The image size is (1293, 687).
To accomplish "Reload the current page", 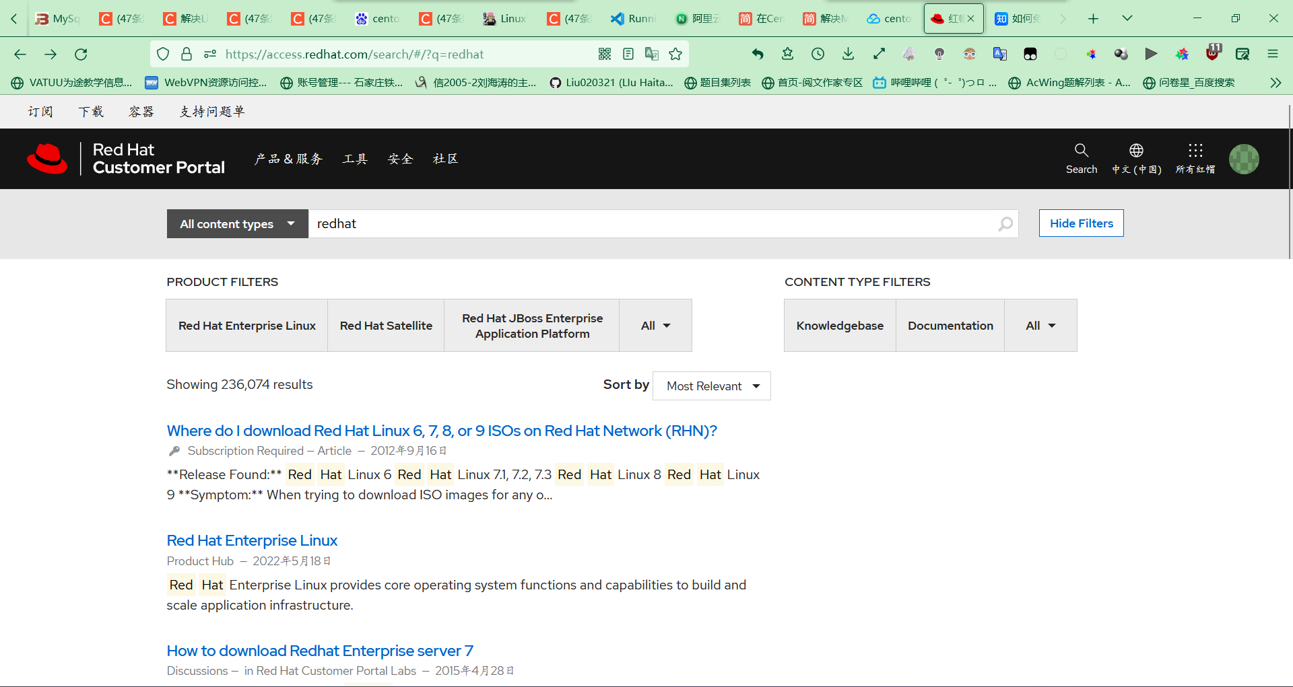I will [x=81, y=55].
